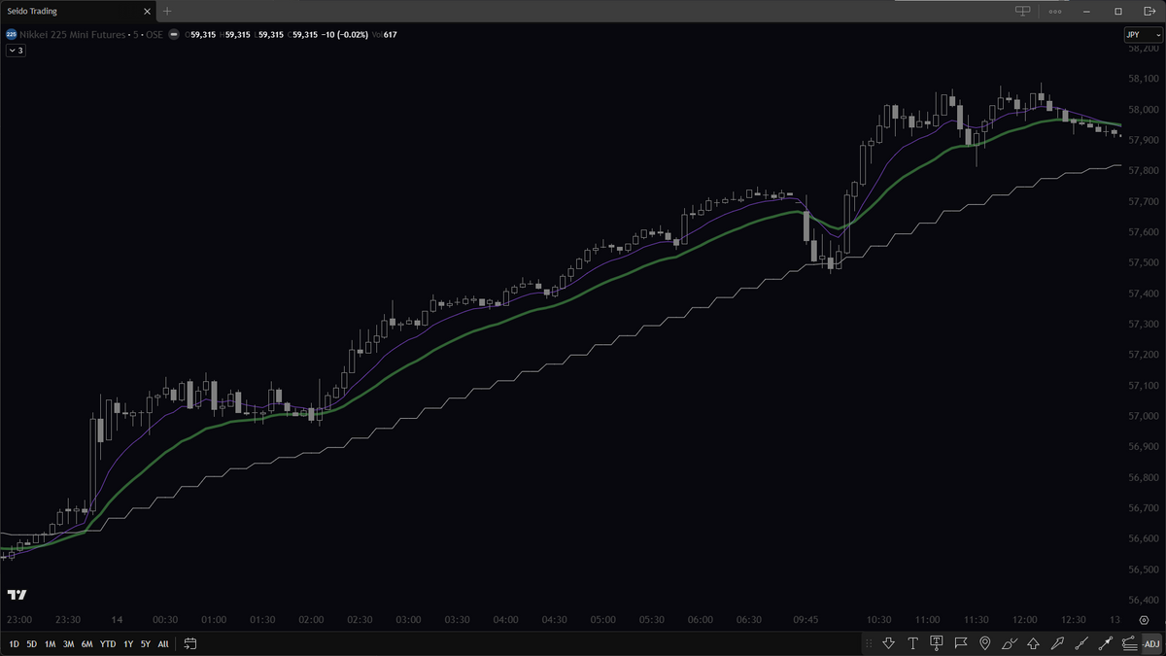Select the arrow mark down tool
1166x656 pixels.
pyautogui.click(x=889, y=643)
